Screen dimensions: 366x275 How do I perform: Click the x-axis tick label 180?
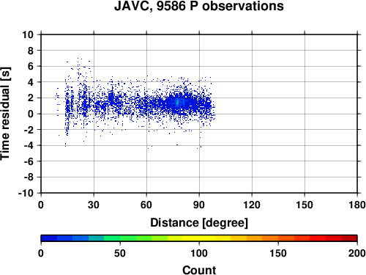[x=357, y=205]
